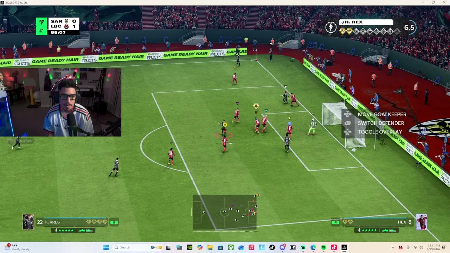Click the streamer webcam overlay
Viewport: 450px width, 253px height.
point(60,102)
